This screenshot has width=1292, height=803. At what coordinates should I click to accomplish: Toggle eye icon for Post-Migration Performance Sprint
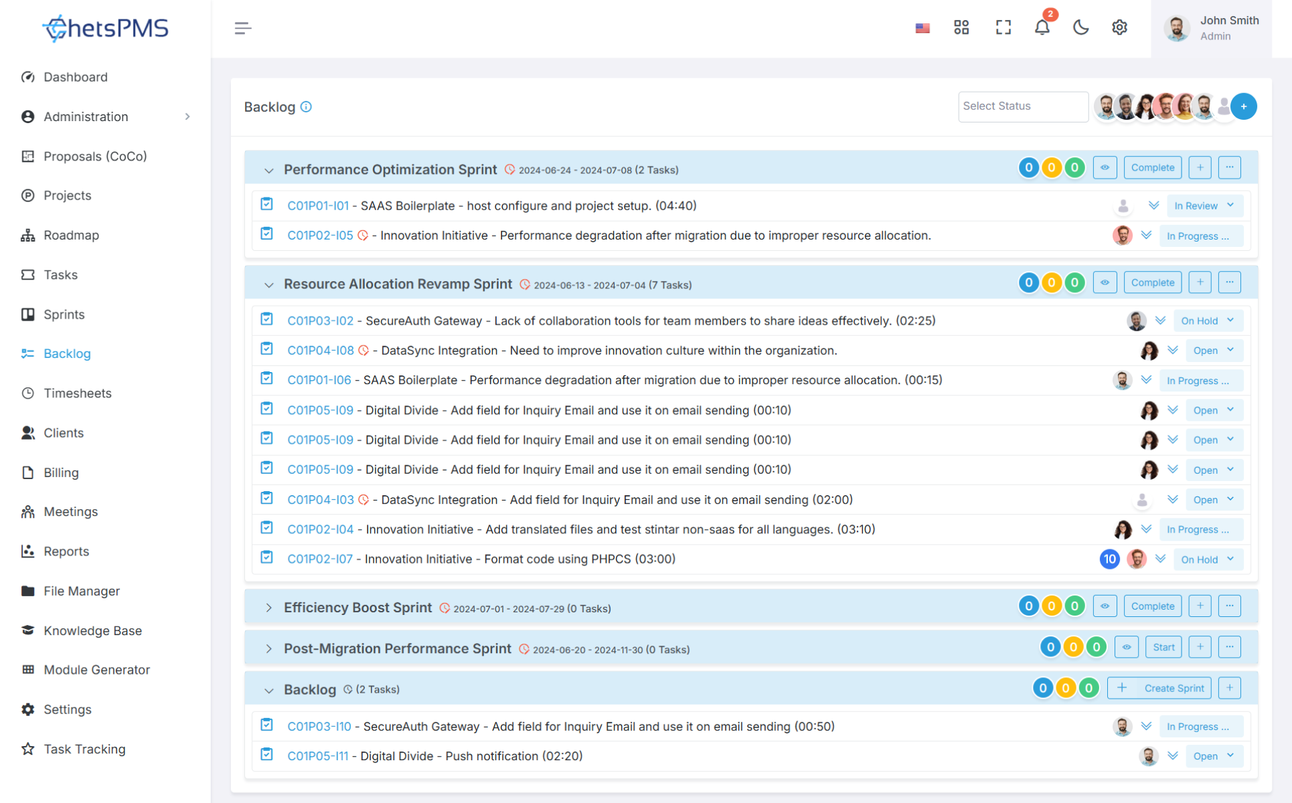pos(1127,647)
